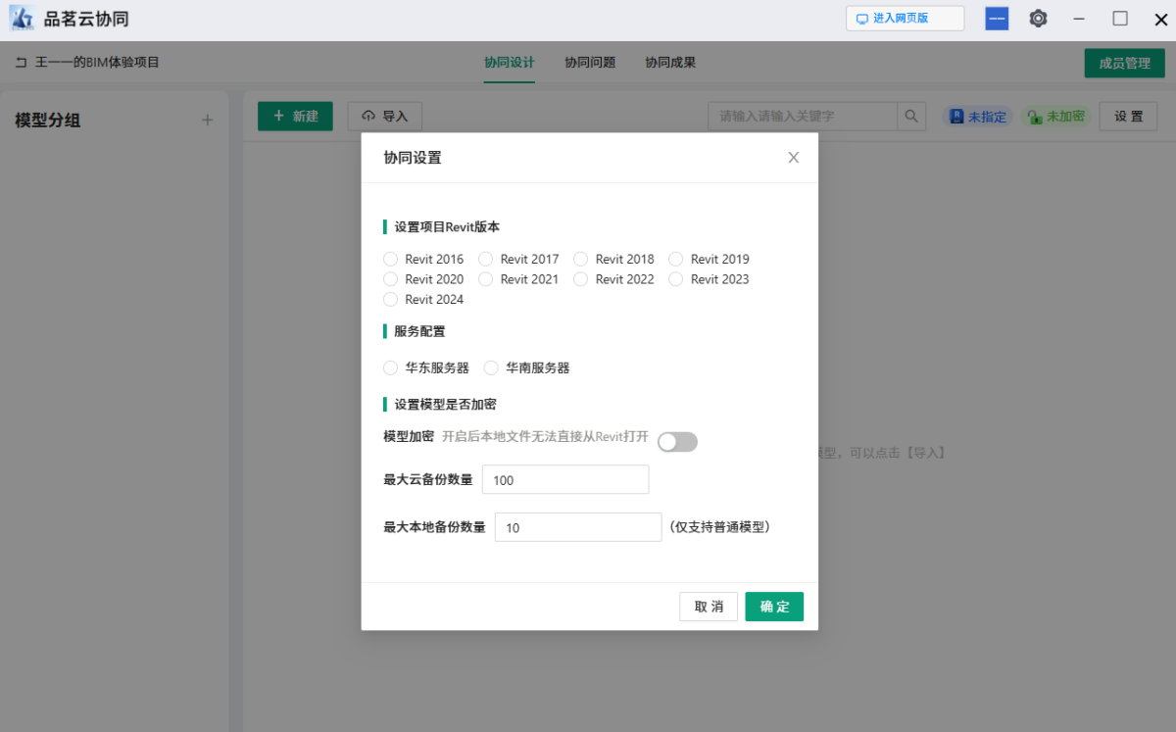The image size is (1176, 732).
Task: Switch to the 协同问题 tab
Action: 589,62
